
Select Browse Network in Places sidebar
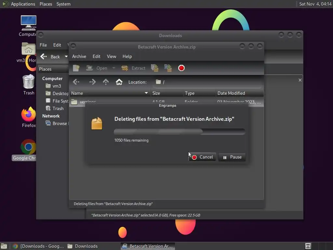coord(57,123)
